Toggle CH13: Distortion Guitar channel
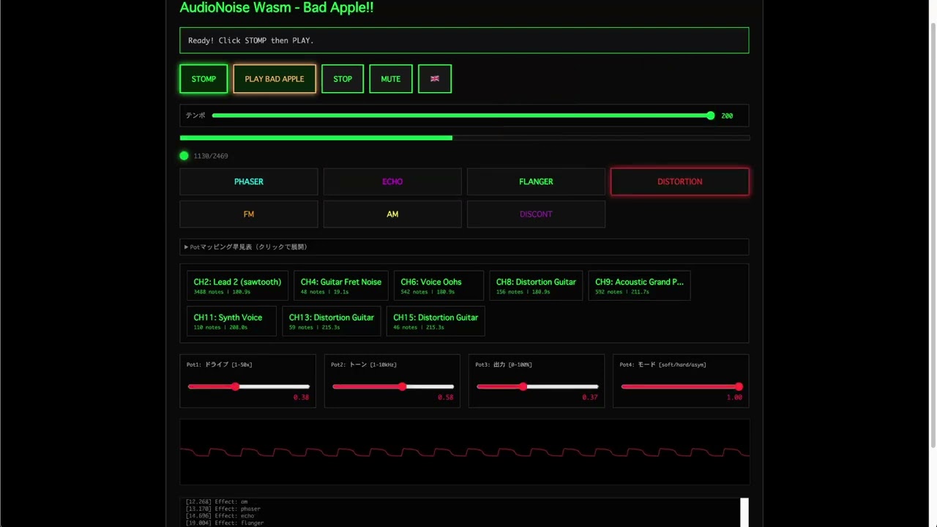 pos(331,321)
